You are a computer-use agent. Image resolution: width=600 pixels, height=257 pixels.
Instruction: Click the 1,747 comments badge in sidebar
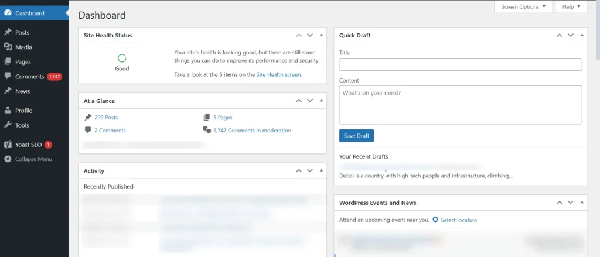[x=54, y=77]
